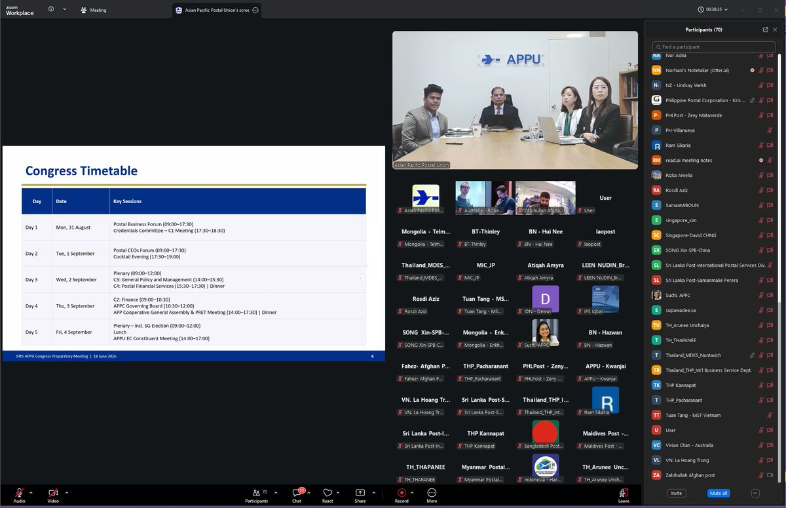Click the IDN - Dewwi tile with D avatar

point(546,298)
